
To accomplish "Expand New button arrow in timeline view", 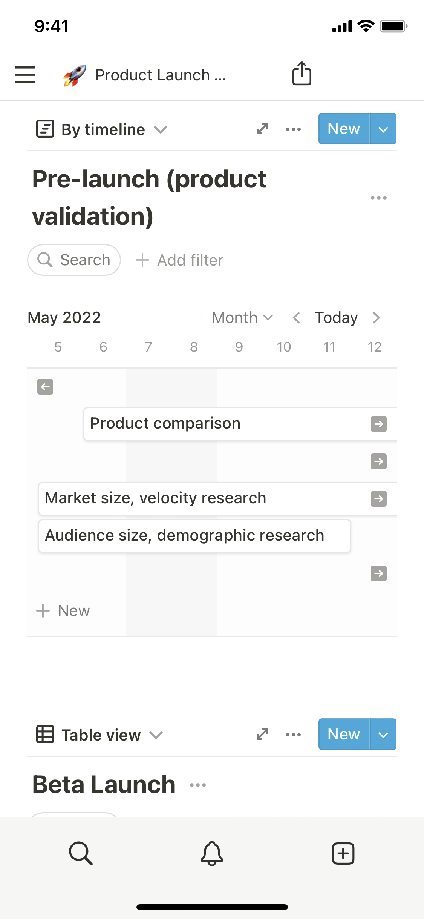I will [x=383, y=129].
